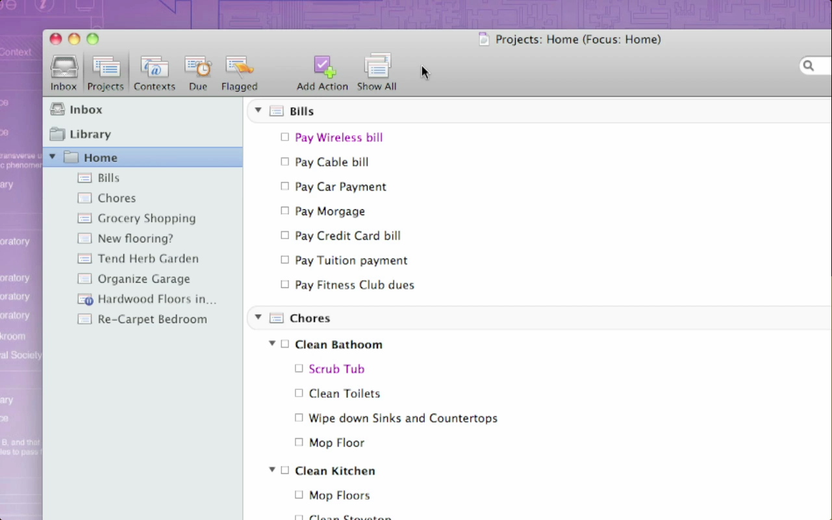The width and height of the screenshot is (832, 520).
Task: Complete Pay Credit Card bill
Action: click(x=284, y=235)
